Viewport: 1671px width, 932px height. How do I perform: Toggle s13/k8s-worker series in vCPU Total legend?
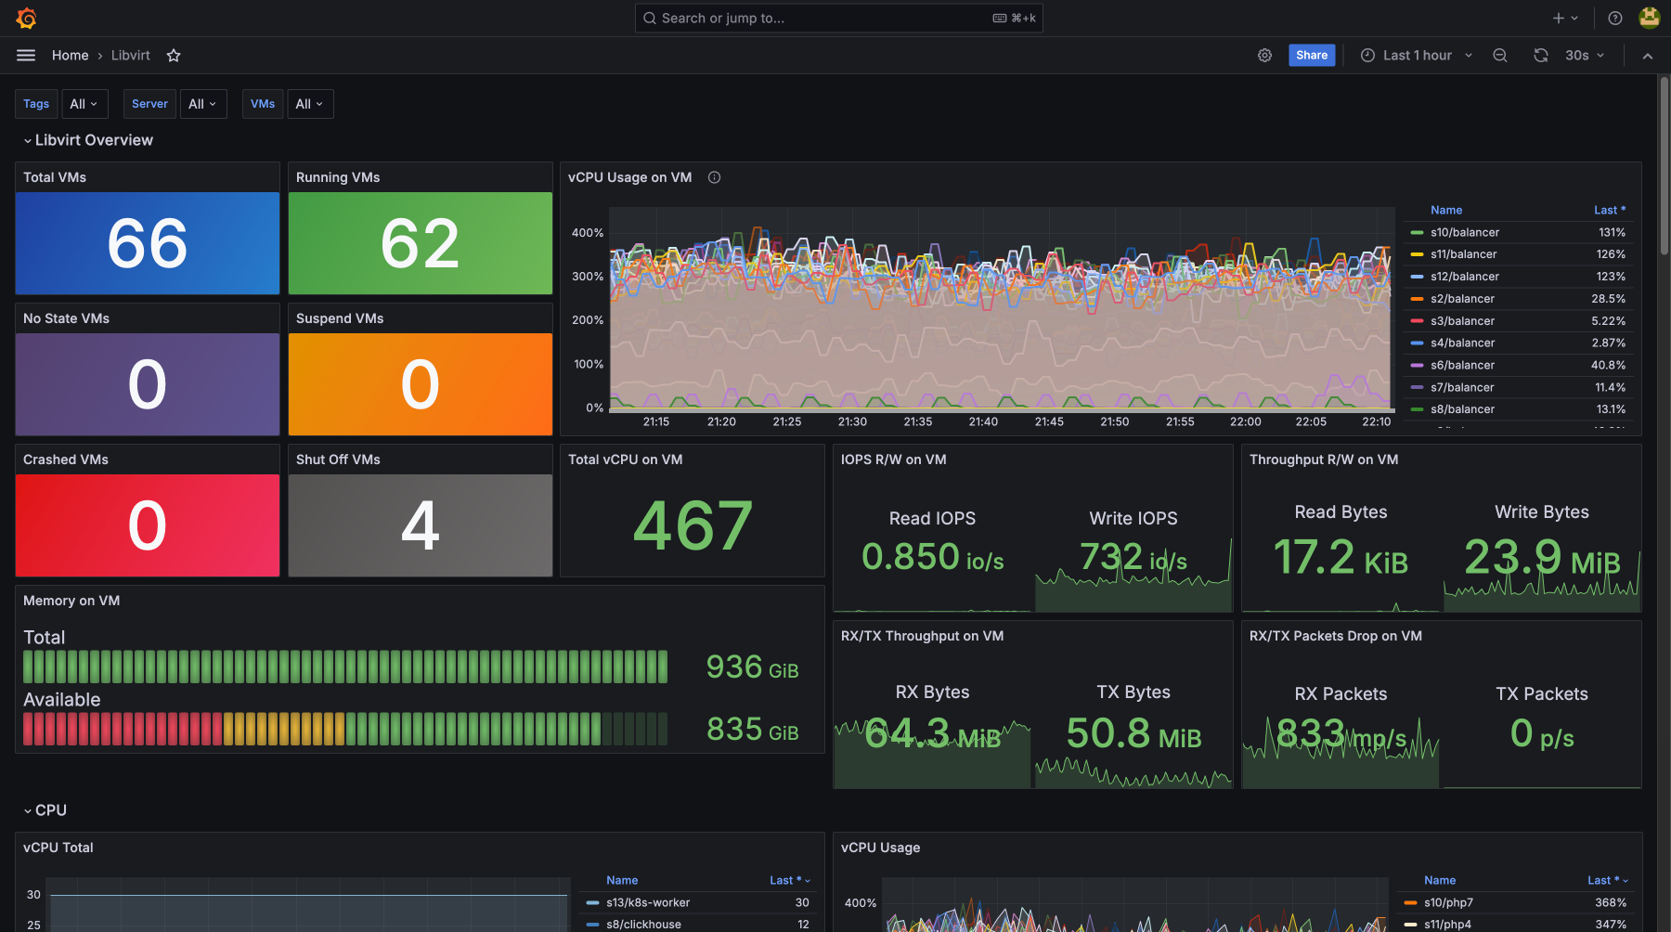pos(647,902)
